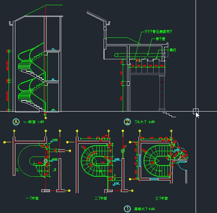Select the crosshair pickbox square
Screen dimensions: 217x213
(x=196, y=111)
